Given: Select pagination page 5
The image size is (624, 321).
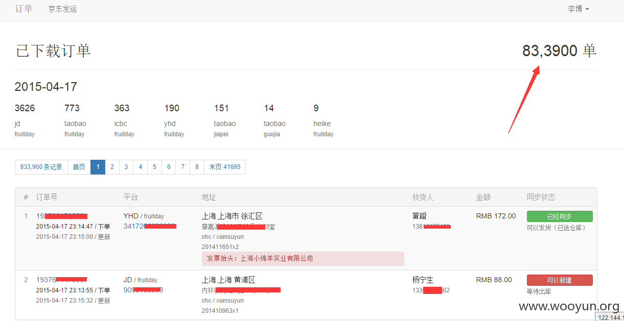Looking at the screenshot, I should (x=155, y=167).
